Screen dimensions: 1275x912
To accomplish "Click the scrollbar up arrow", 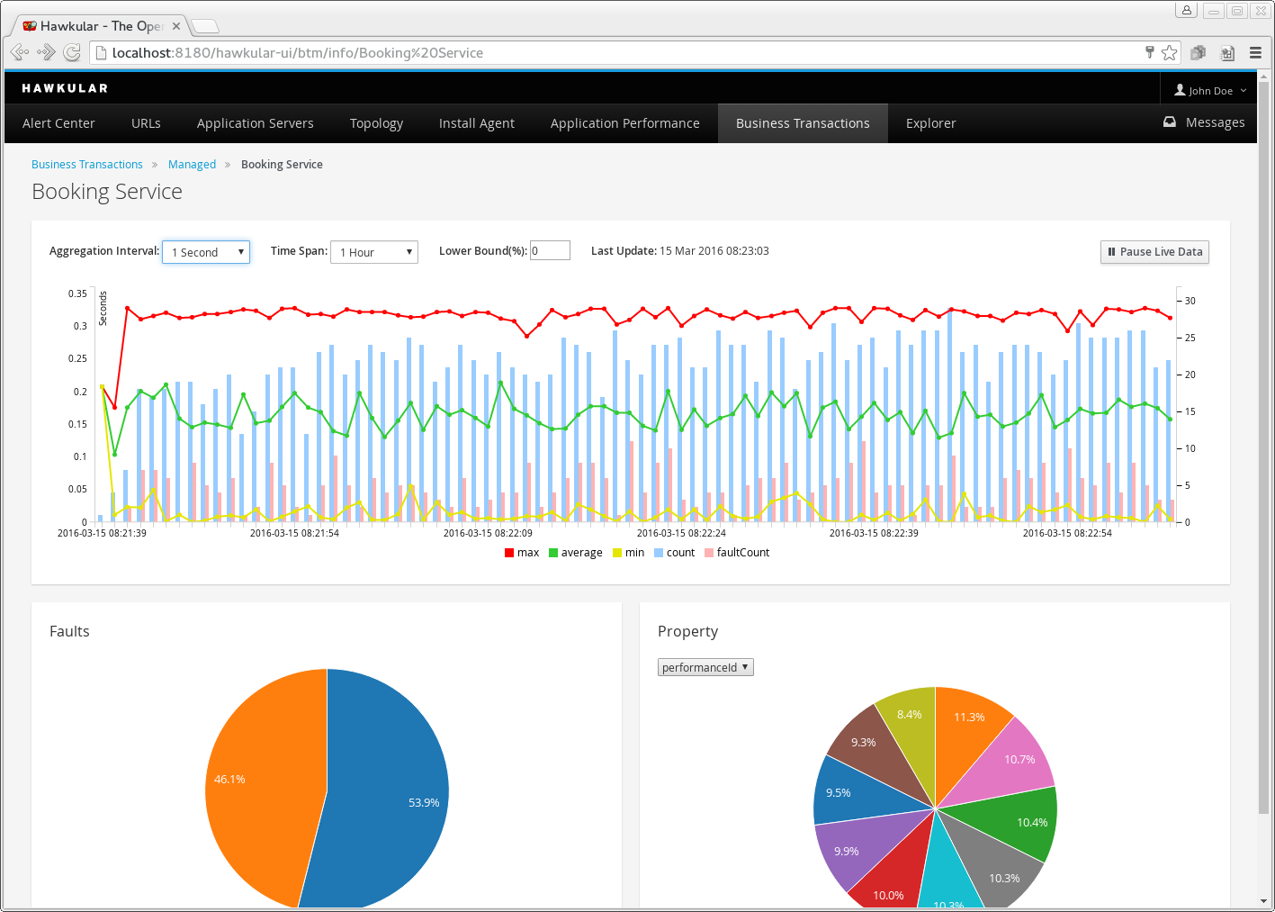I will pyautogui.click(x=1264, y=77).
